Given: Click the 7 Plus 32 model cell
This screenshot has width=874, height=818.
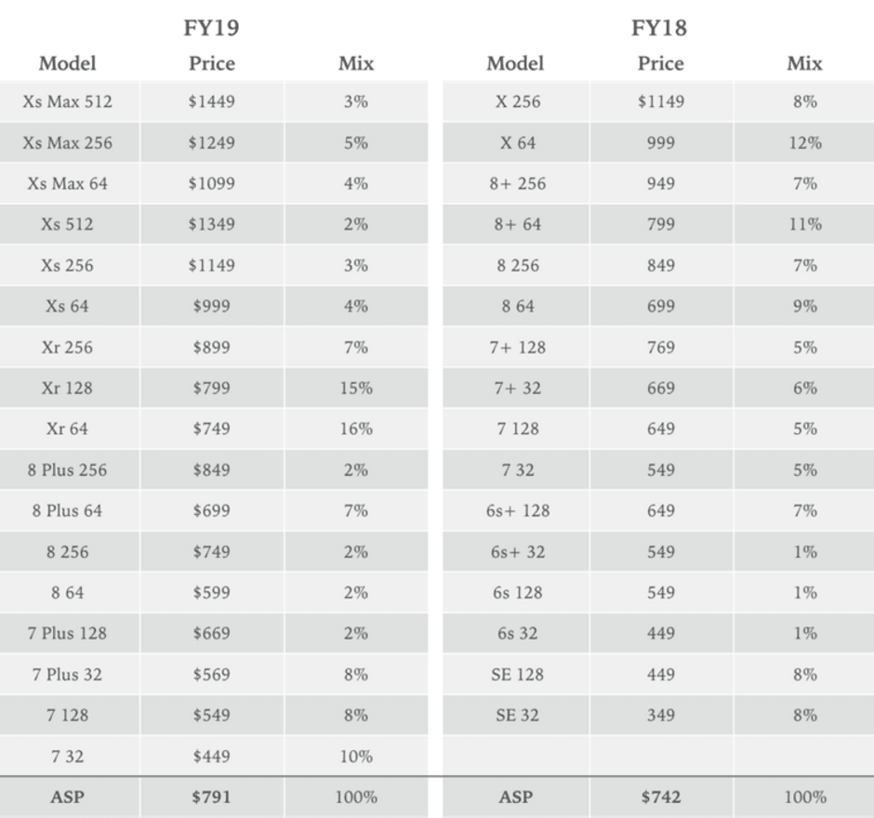Looking at the screenshot, I should [x=68, y=674].
